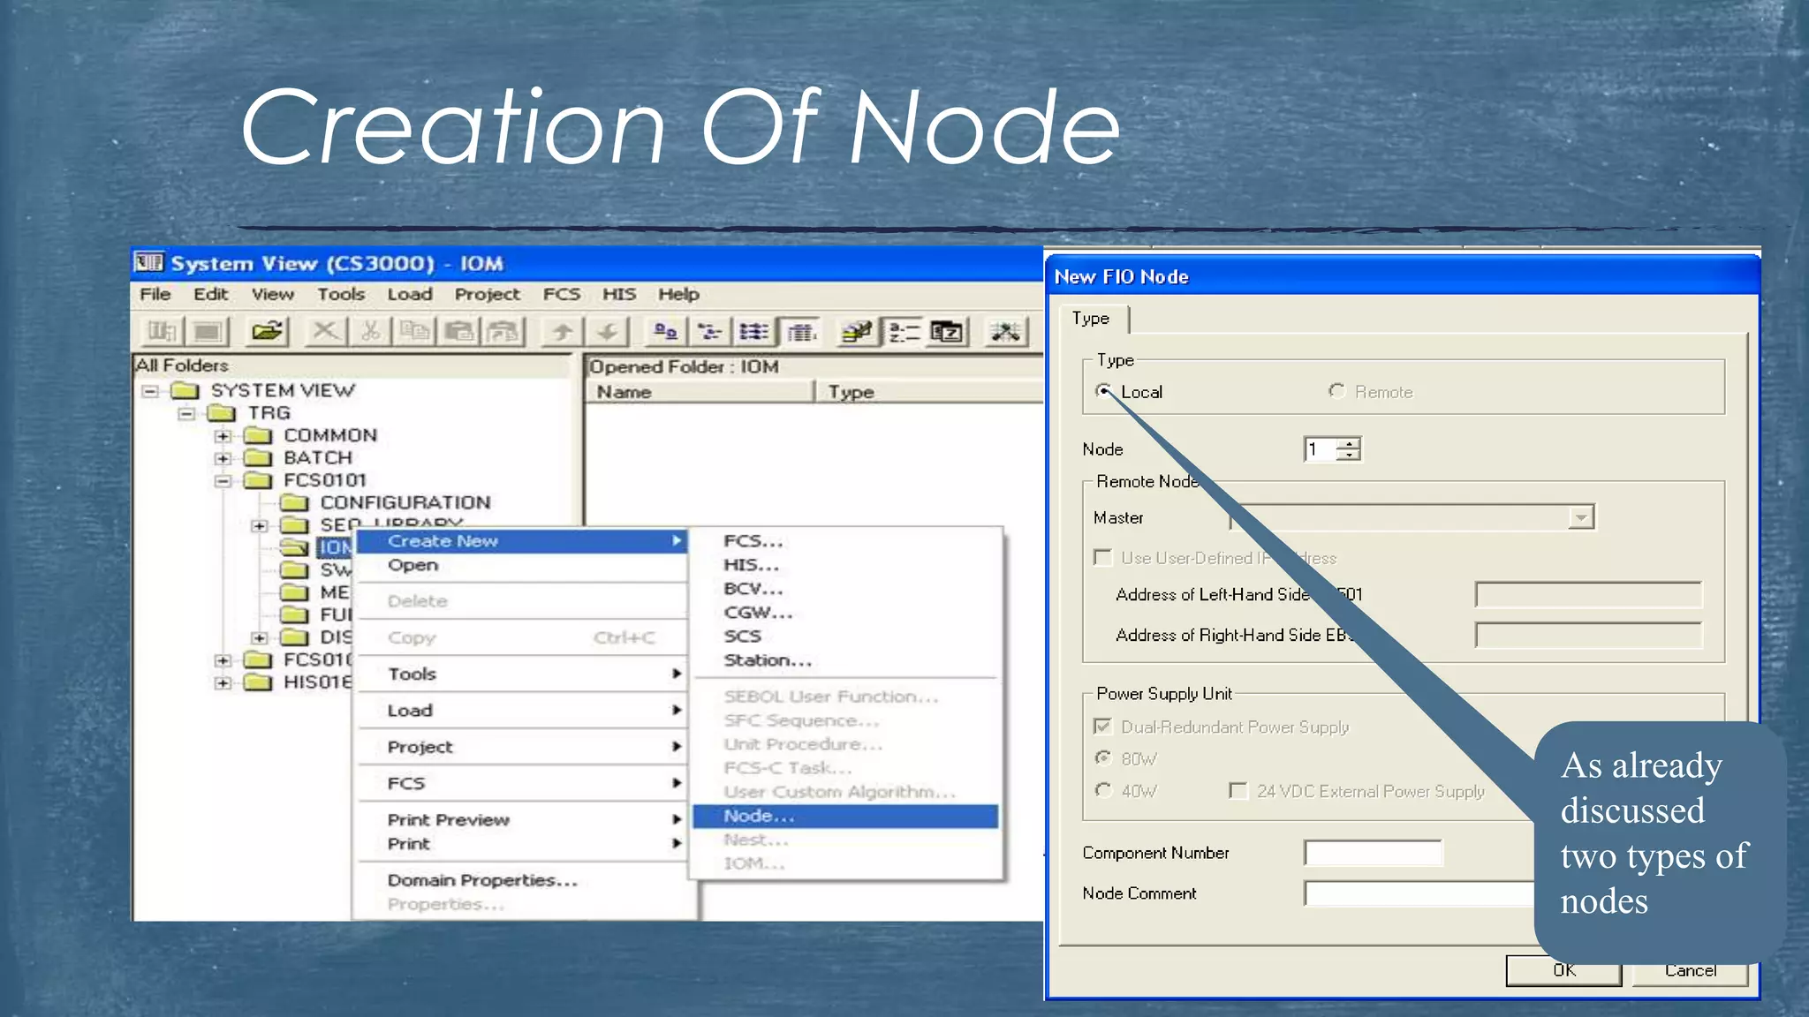Select the Local node type radio button
The height and width of the screenshot is (1017, 1809).
pos(1104,391)
